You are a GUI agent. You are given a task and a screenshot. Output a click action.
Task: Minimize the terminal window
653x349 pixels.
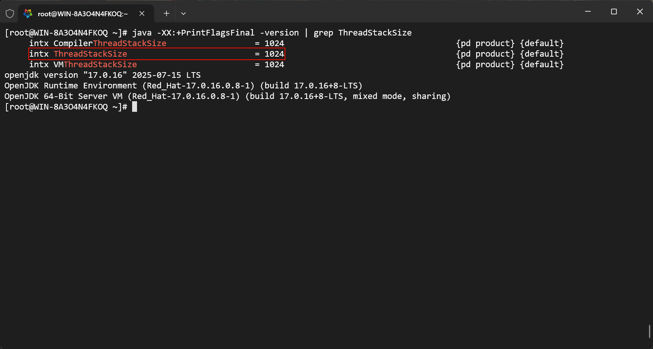pos(588,12)
